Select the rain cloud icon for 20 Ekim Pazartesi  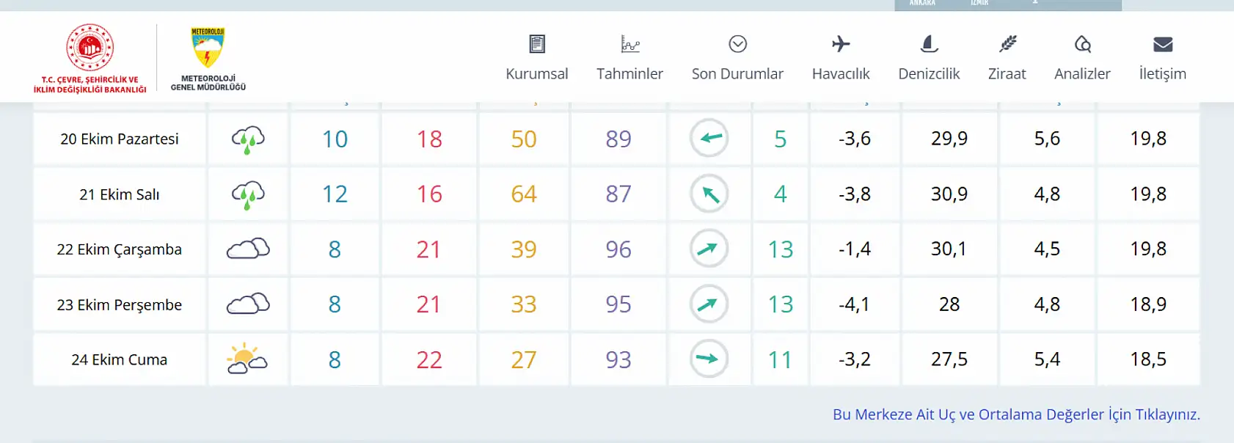tap(247, 138)
